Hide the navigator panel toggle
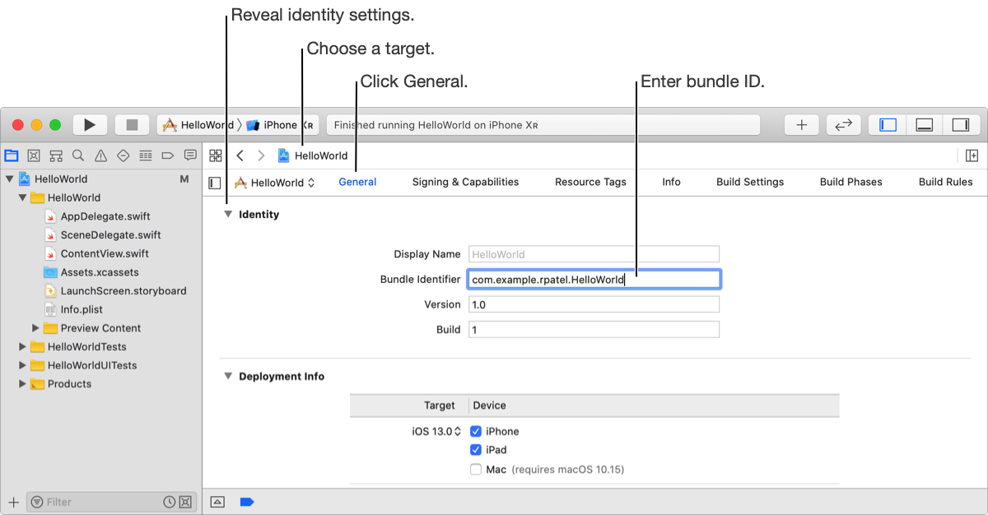 (x=888, y=125)
